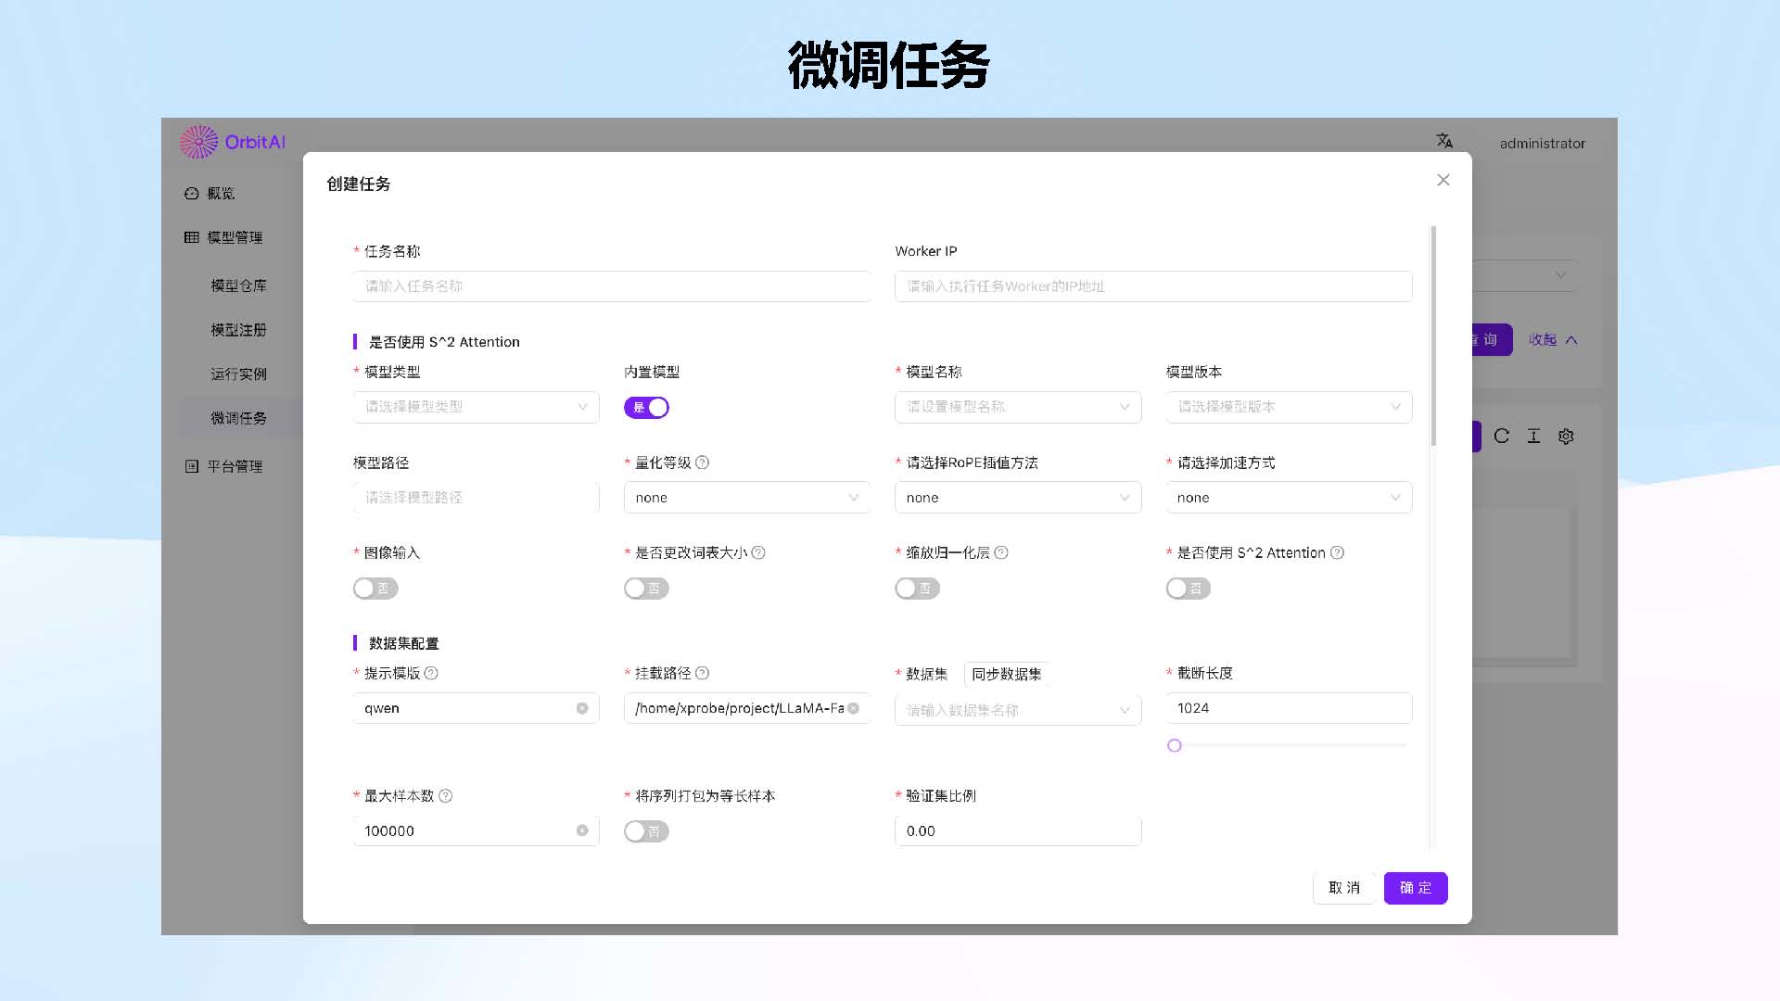1780x1001 pixels.
Task: Open the 模型类型 dropdown
Action: click(476, 408)
